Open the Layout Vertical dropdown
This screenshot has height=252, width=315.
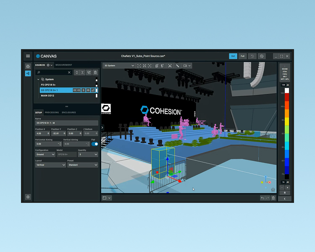tap(50, 165)
